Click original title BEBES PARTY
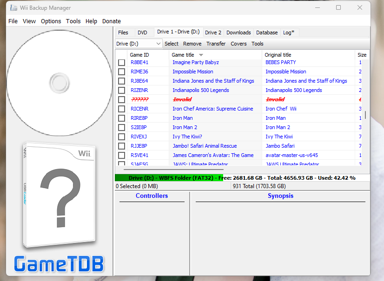Image resolution: width=384 pixels, height=281 pixels. click(281, 62)
